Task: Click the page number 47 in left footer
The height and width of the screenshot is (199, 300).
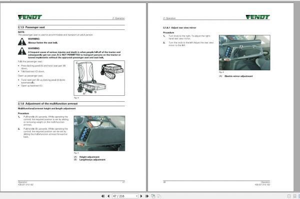Action: coord(123,182)
